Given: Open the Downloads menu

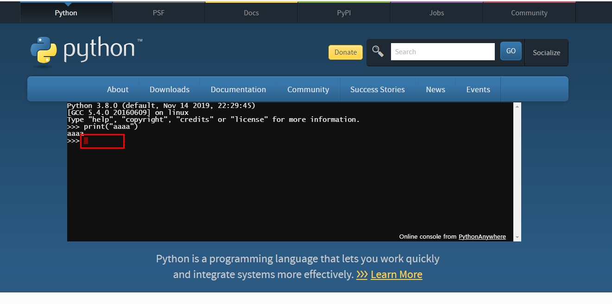Looking at the screenshot, I should 170,89.
